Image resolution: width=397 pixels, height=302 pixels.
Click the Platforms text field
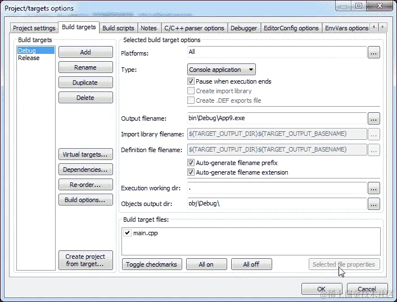click(x=277, y=52)
